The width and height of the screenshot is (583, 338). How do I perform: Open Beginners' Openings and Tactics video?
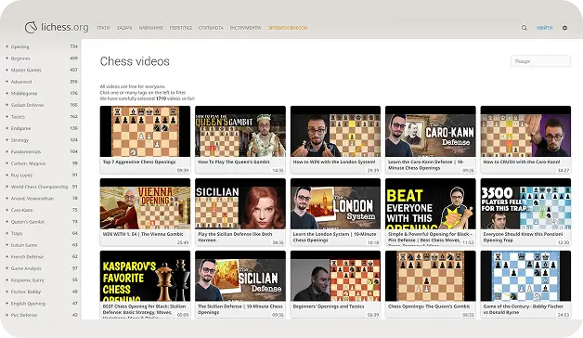335,284
